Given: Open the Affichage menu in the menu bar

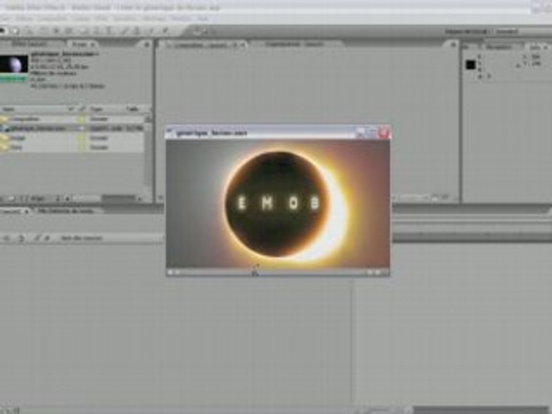Looking at the screenshot, I should click(x=154, y=18).
